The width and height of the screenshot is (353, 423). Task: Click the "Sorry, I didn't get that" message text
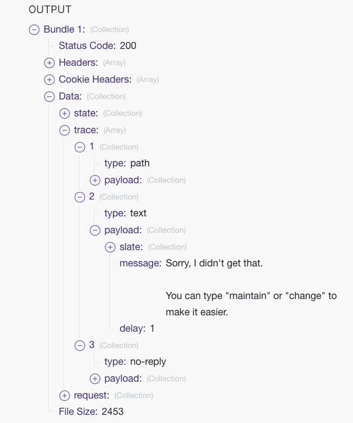(214, 263)
